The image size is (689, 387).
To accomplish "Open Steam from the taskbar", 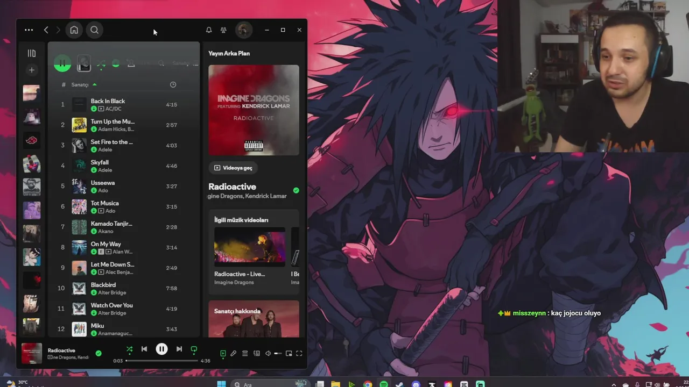I will pos(399,384).
